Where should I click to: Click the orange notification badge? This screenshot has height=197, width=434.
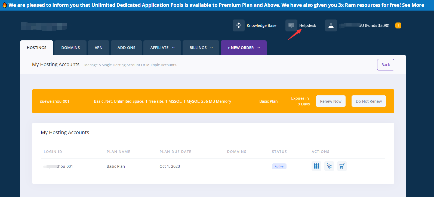(x=398, y=25)
